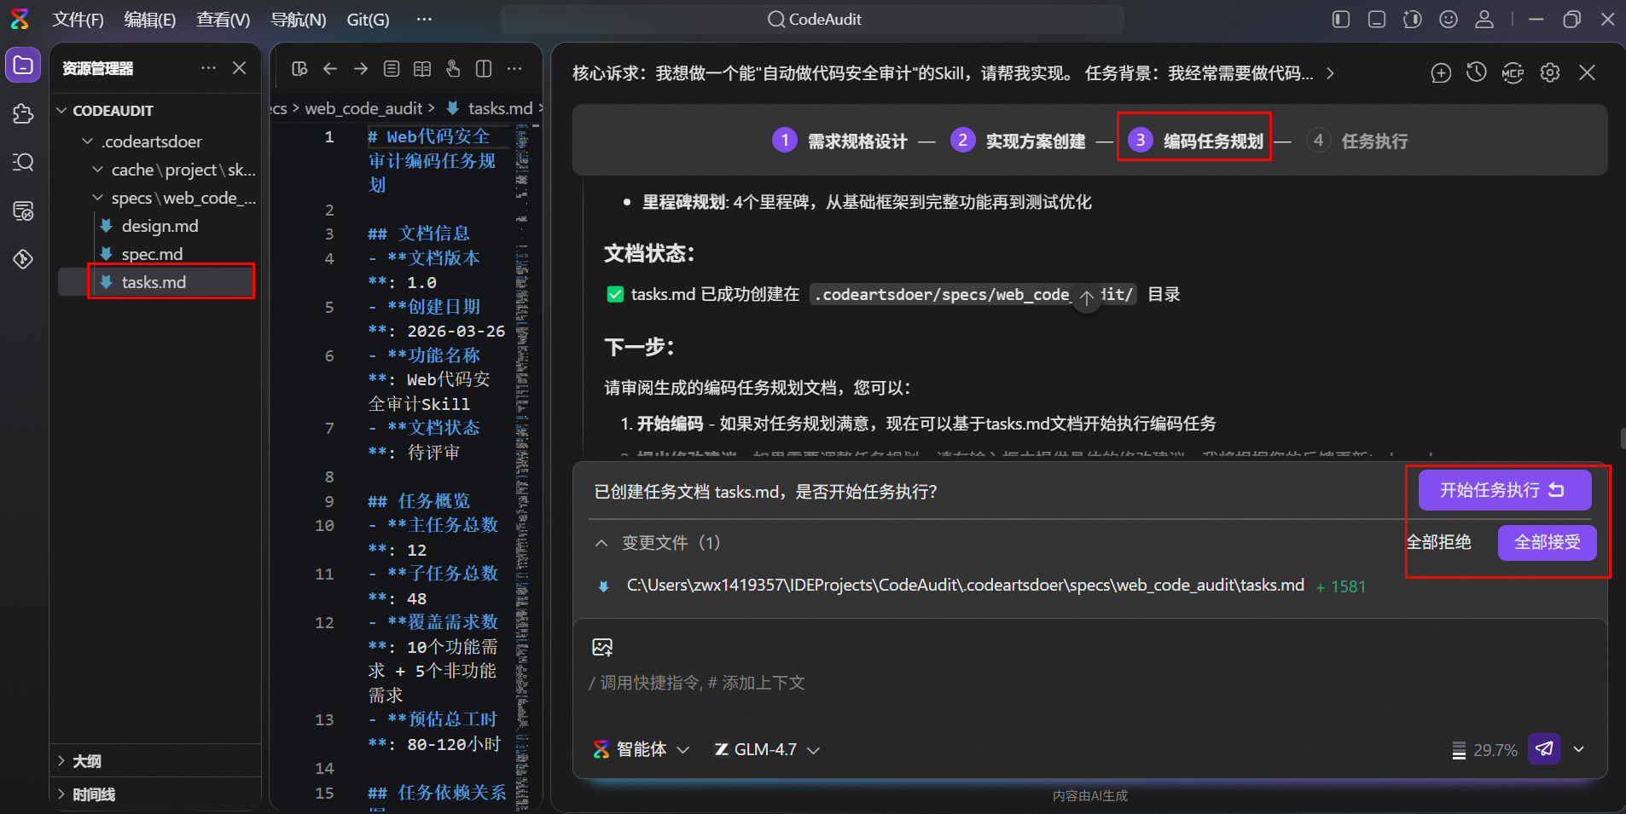Screen dimensions: 1626x814
Task: Open the user account icon
Action: point(1484,19)
